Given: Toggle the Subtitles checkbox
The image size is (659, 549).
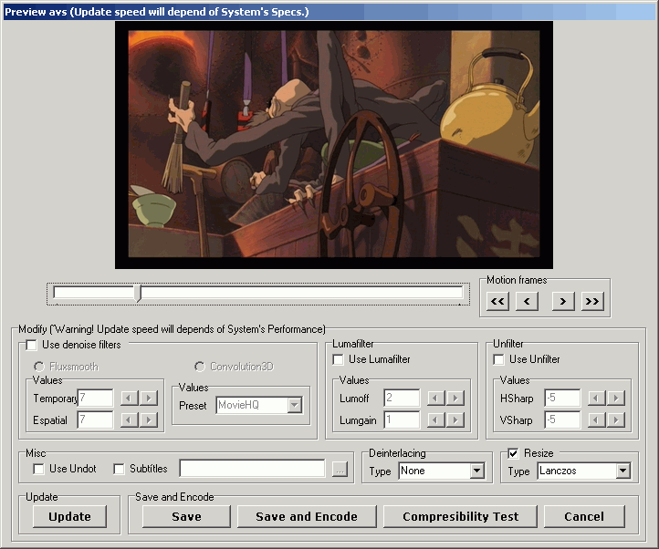Looking at the screenshot, I should [x=119, y=469].
